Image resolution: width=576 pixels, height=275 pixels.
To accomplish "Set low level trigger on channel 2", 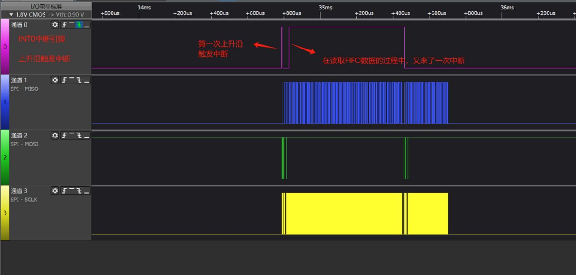I will pyautogui.click(x=86, y=135).
